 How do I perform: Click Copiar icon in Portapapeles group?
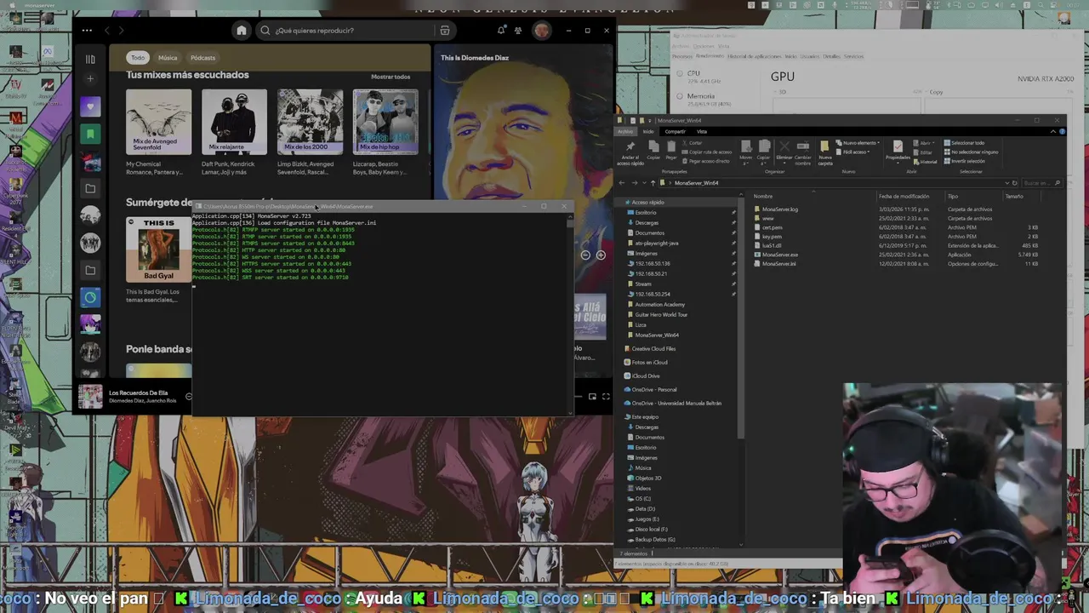(653, 151)
